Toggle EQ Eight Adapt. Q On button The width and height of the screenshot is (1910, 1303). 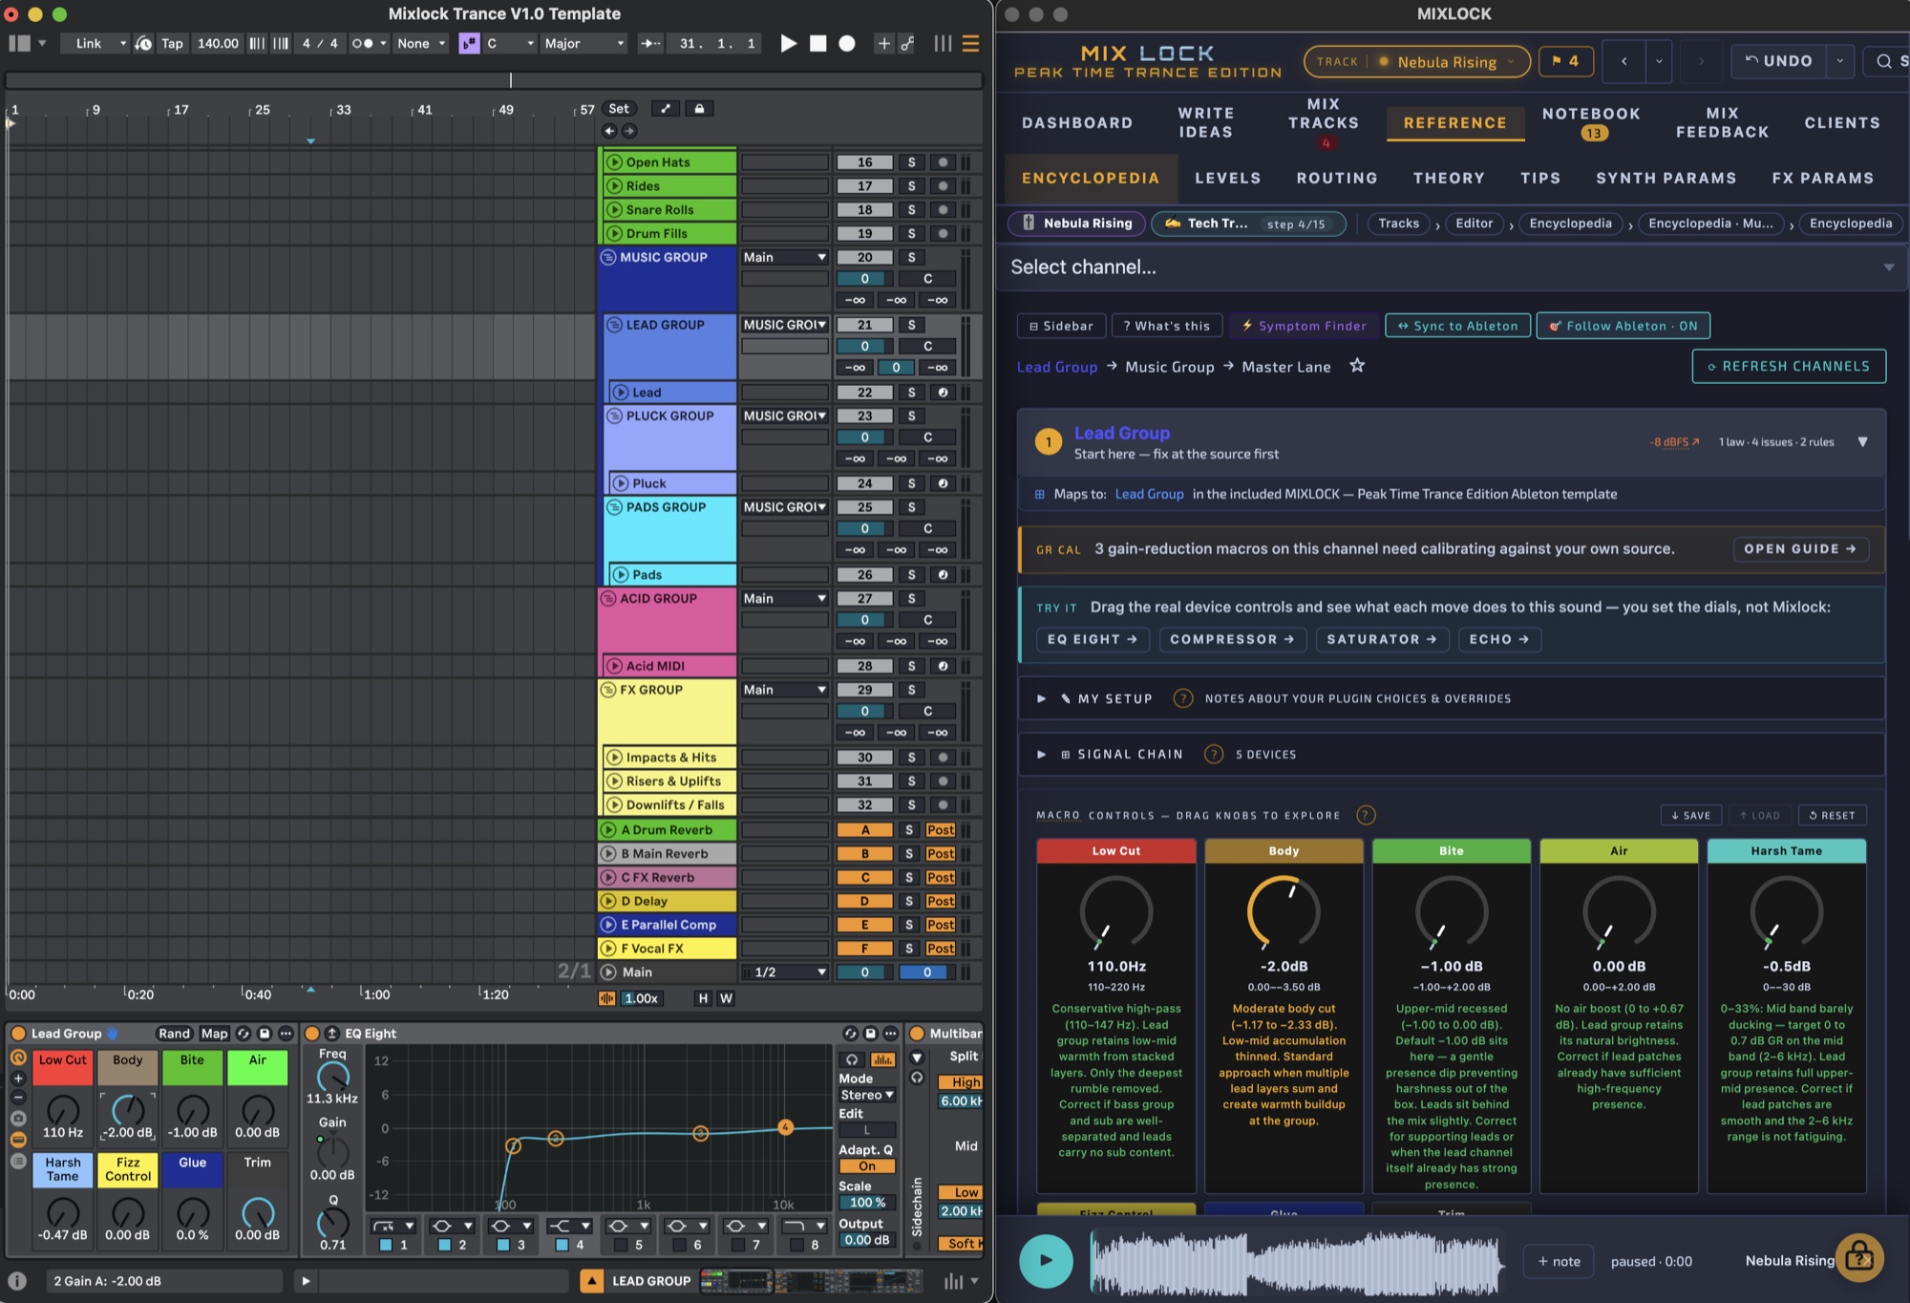(867, 1166)
